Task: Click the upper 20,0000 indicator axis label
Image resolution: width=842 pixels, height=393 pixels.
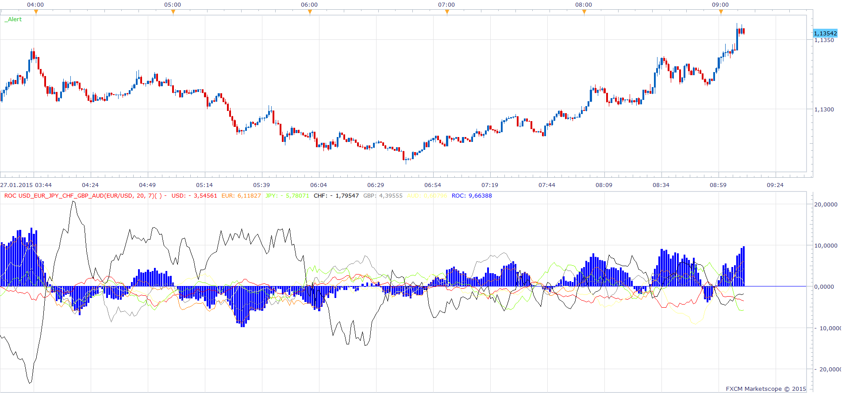Action: coord(826,205)
